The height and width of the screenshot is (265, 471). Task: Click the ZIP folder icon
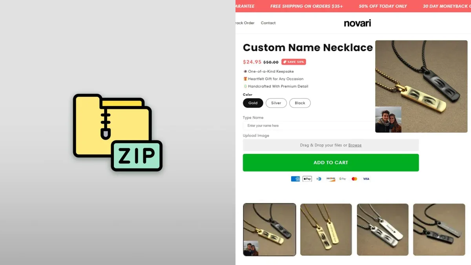click(x=118, y=132)
